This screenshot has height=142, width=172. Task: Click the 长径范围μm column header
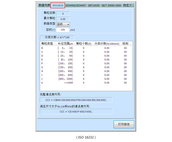65,44
